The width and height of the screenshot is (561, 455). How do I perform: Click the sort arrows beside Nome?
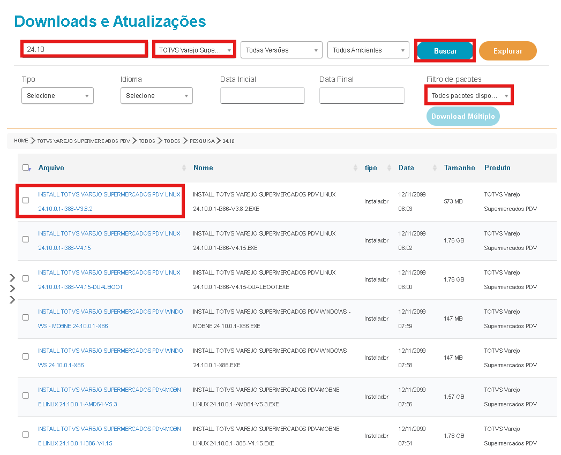coord(355,168)
